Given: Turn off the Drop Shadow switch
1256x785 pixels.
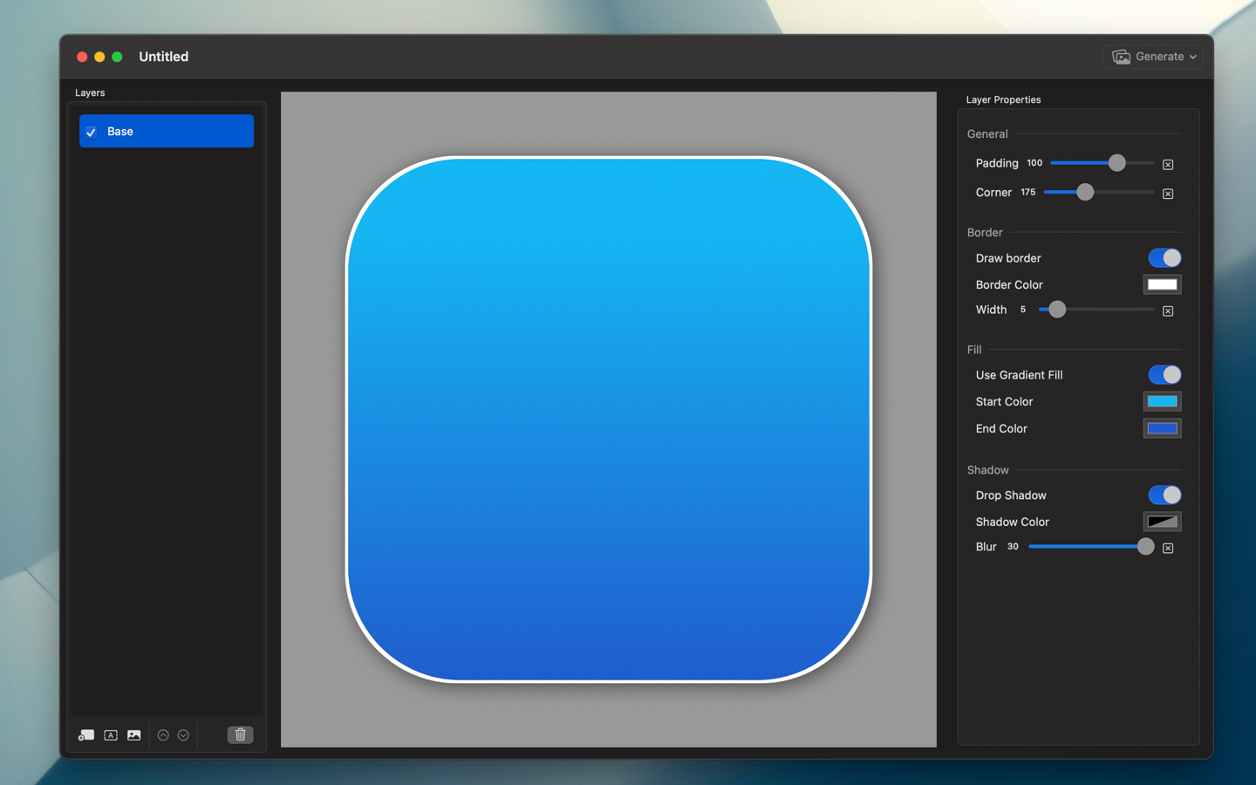Looking at the screenshot, I should pyautogui.click(x=1164, y=495).
